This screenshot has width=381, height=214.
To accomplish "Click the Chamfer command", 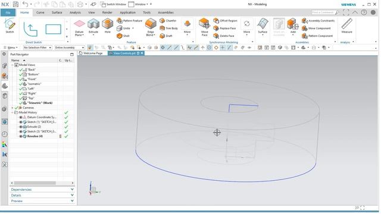I will click(x=168, y=21).
